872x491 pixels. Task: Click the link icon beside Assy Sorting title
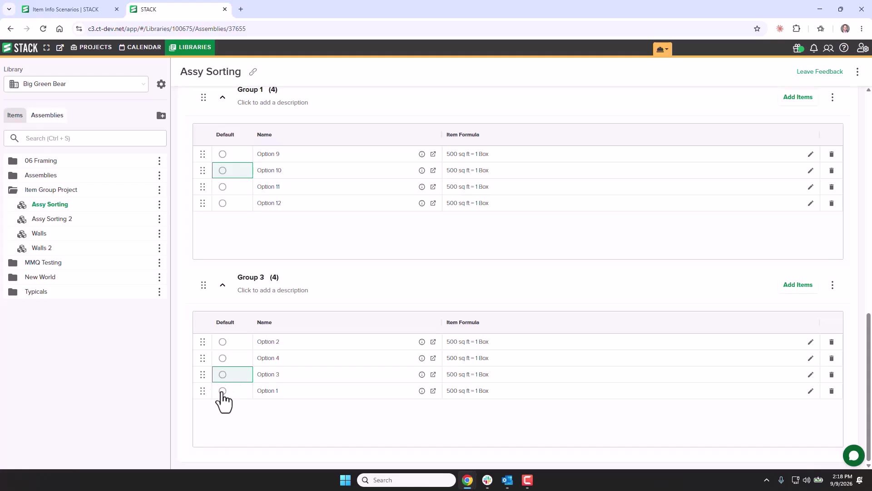tap(253, 72)
